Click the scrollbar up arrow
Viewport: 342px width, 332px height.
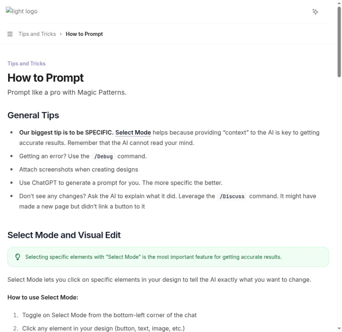point(339,3)
